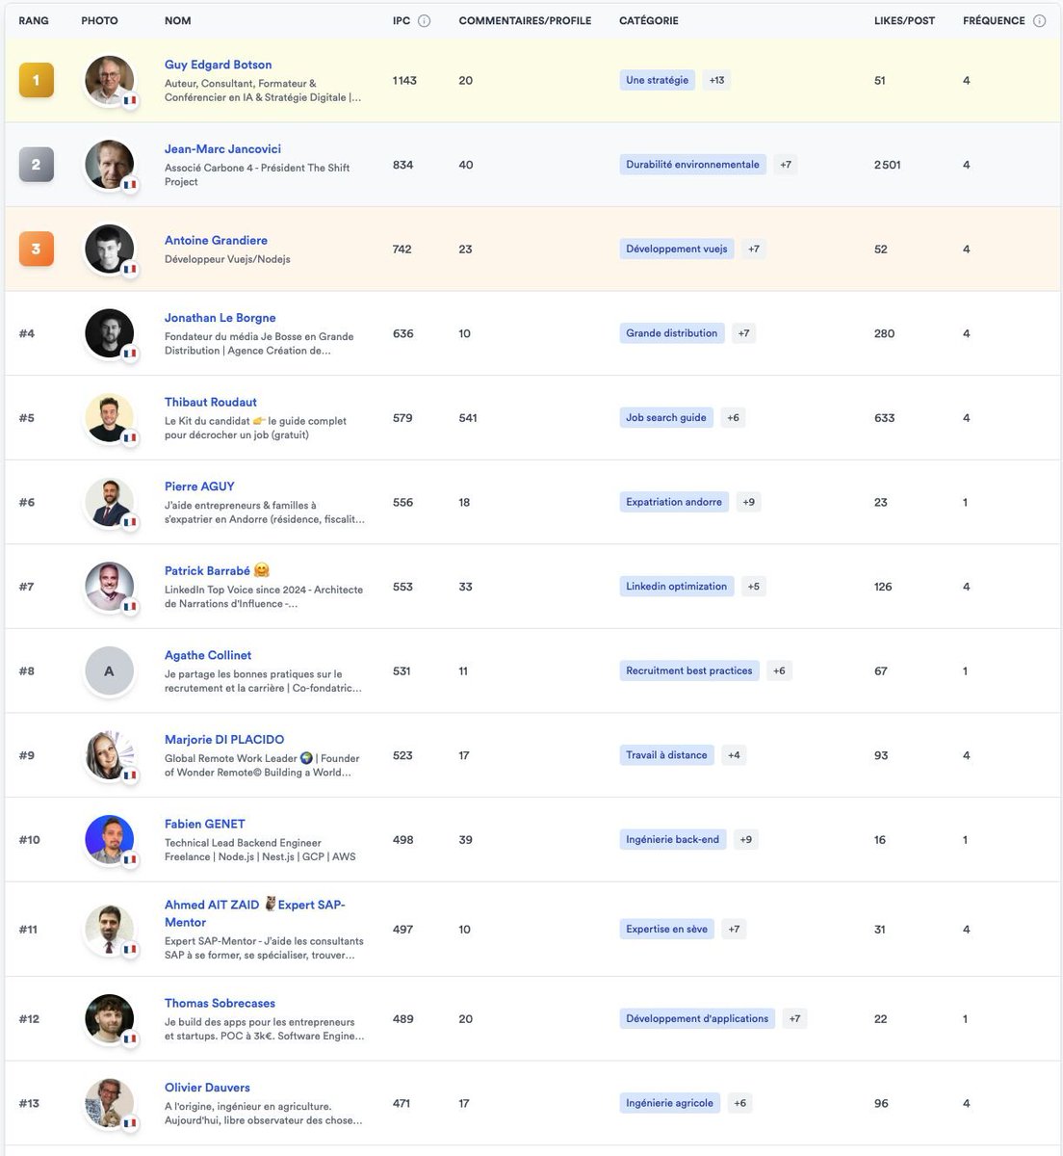Click Thibaut Roudaut's avatar

tap(109, 418)
